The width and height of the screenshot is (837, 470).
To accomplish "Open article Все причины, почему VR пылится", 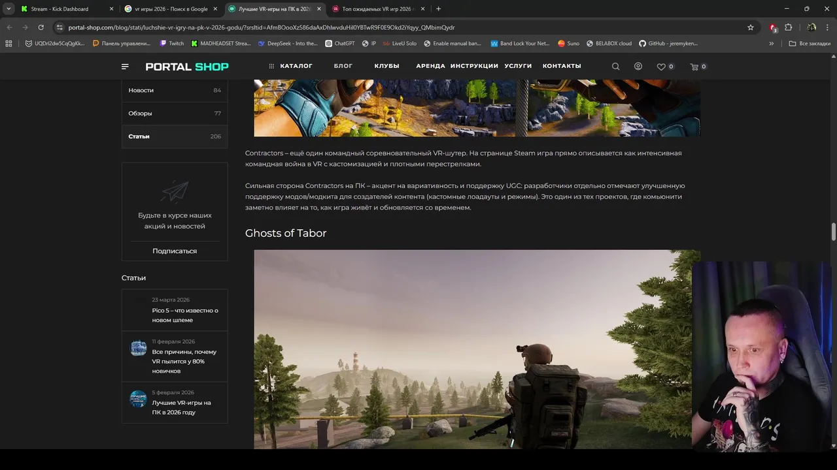I will coord(184,361).
